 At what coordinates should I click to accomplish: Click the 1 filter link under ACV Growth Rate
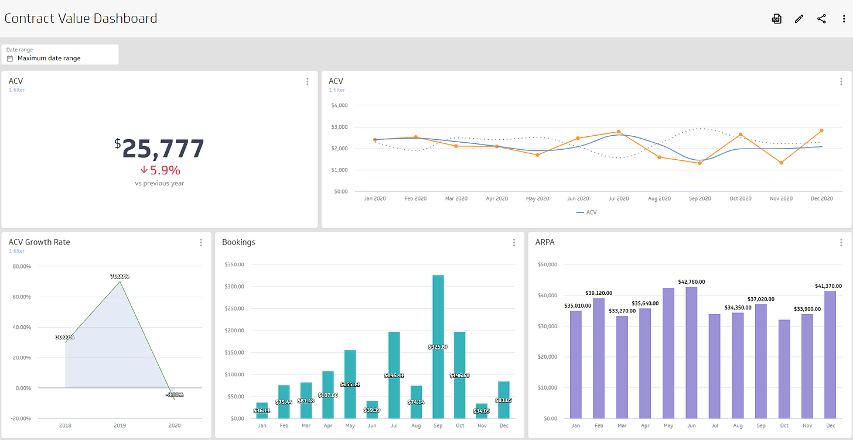pos(17,251)
